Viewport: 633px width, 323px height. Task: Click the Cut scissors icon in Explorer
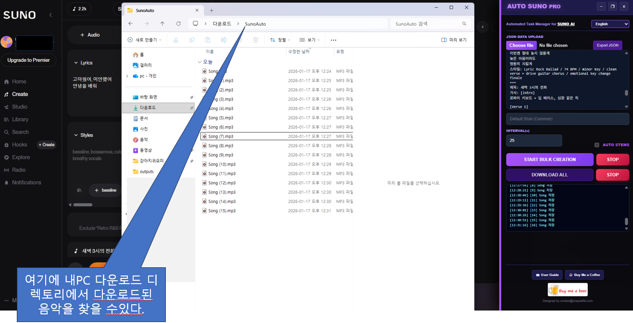pyautogui.click(x=176, y=40)
